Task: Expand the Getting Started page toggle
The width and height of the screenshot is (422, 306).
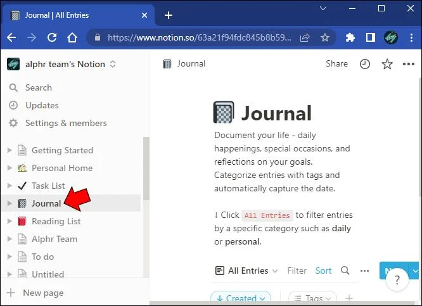Action: click(10, 150)
